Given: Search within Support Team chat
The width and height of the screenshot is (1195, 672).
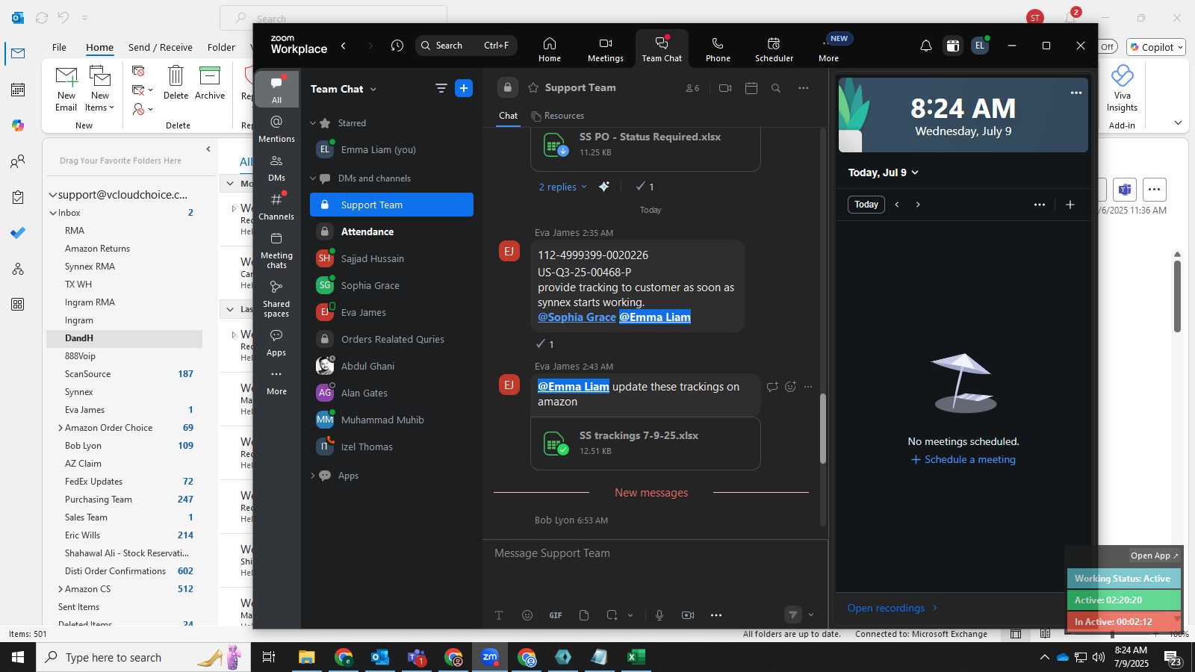Looking at the screenshot, I should click(x=776, y=88).
